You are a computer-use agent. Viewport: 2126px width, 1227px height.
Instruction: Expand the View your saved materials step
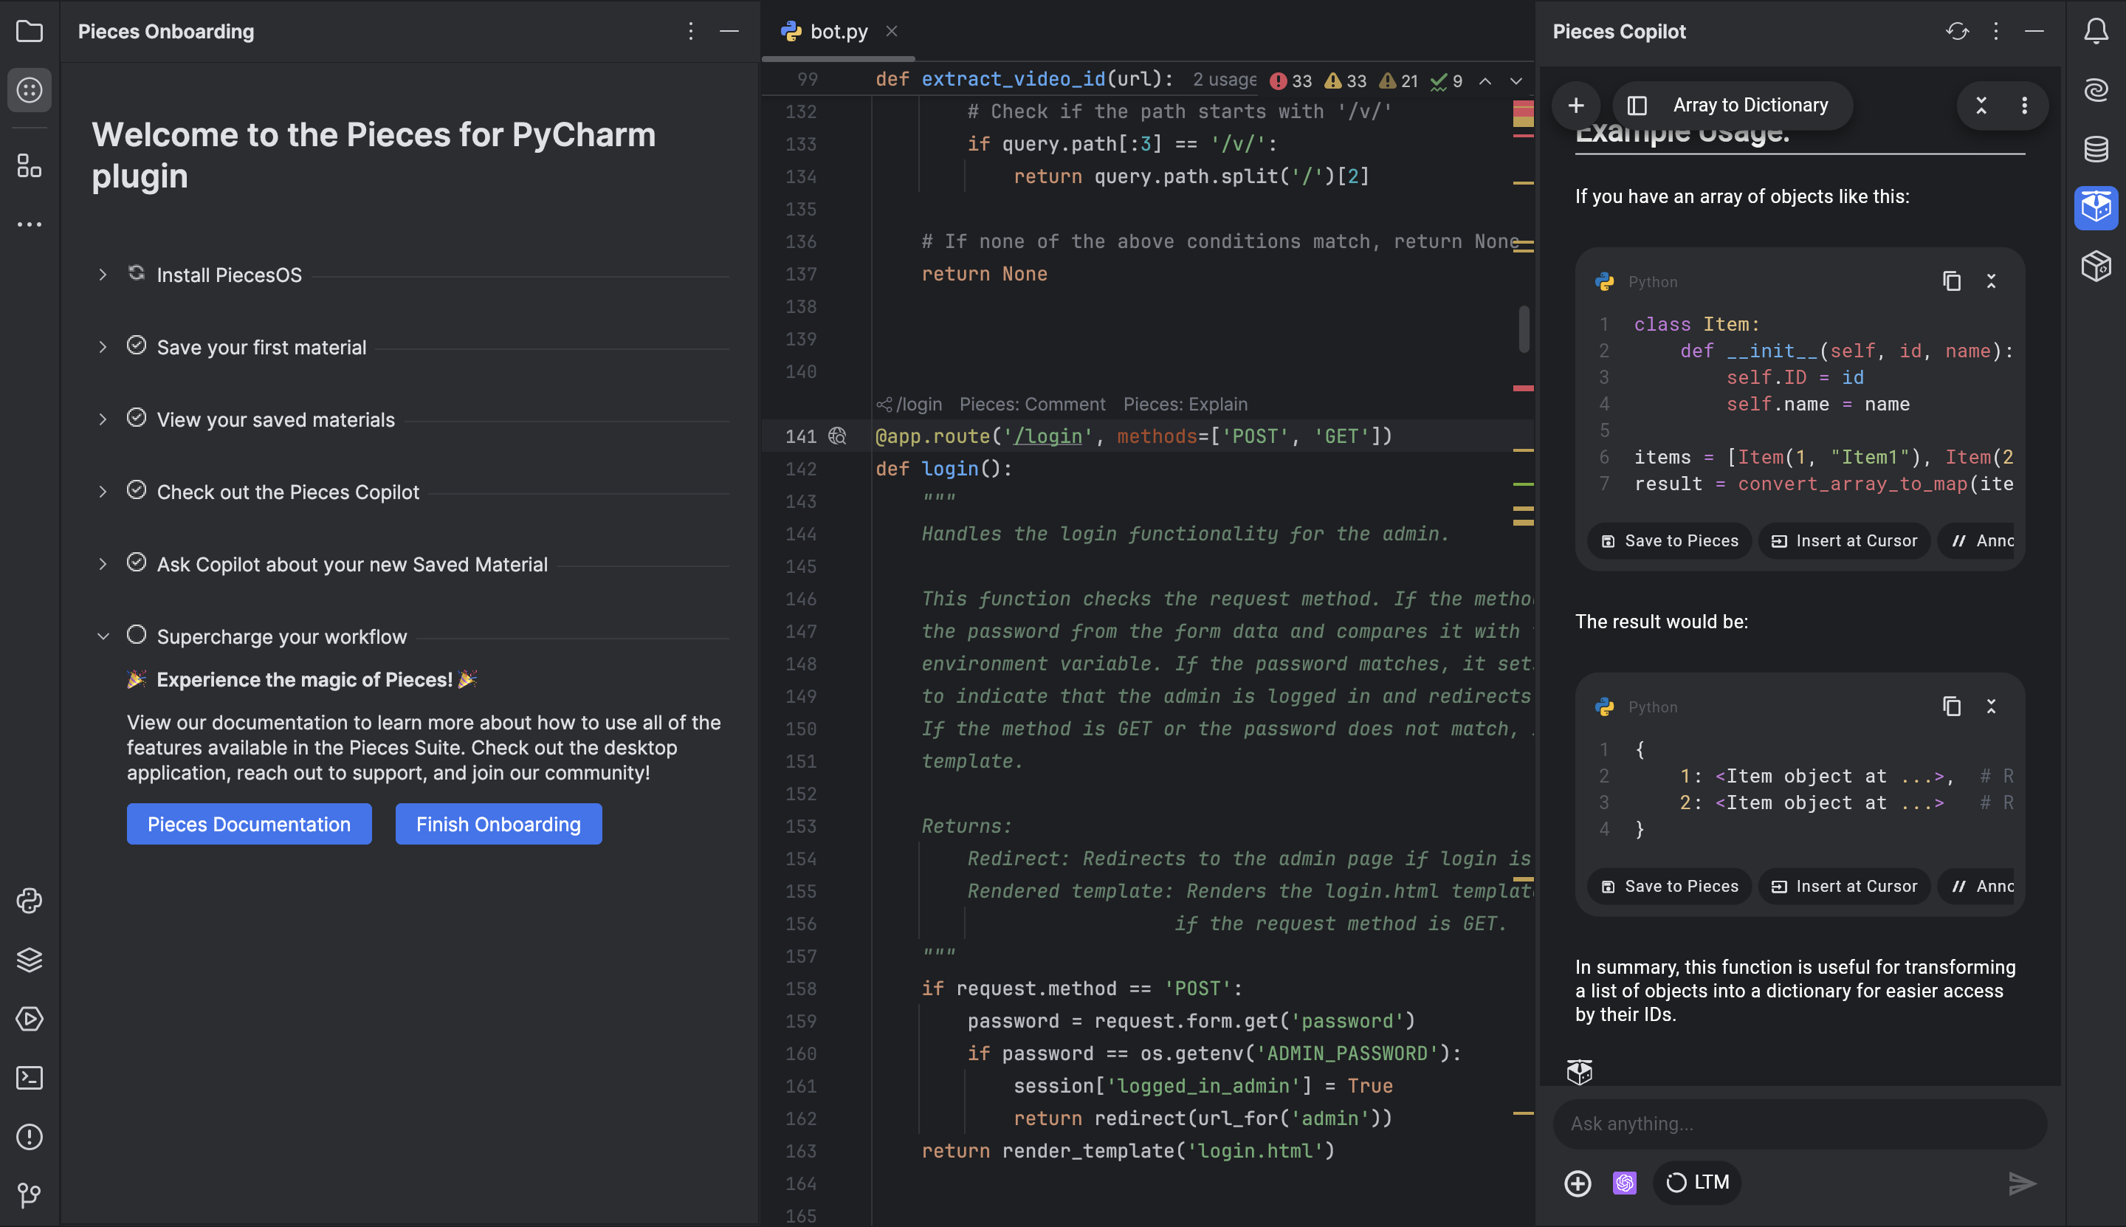(103, 419)
